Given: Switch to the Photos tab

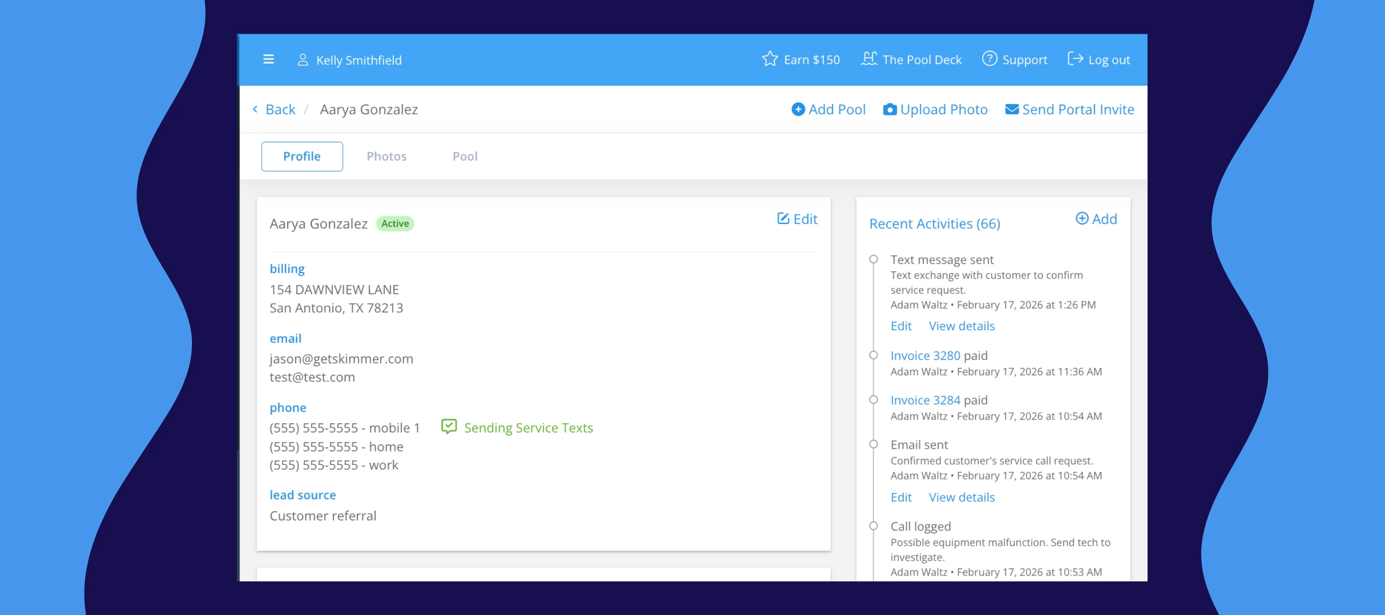Looking at the screenshot, I should pos(386,156).
